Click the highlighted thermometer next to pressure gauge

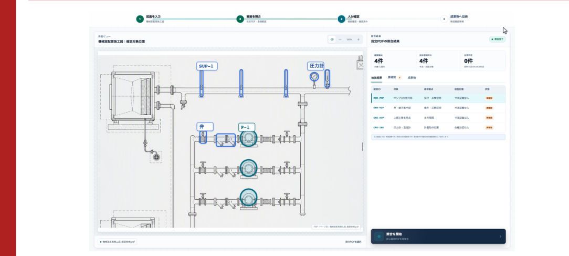tap(328, 79)
